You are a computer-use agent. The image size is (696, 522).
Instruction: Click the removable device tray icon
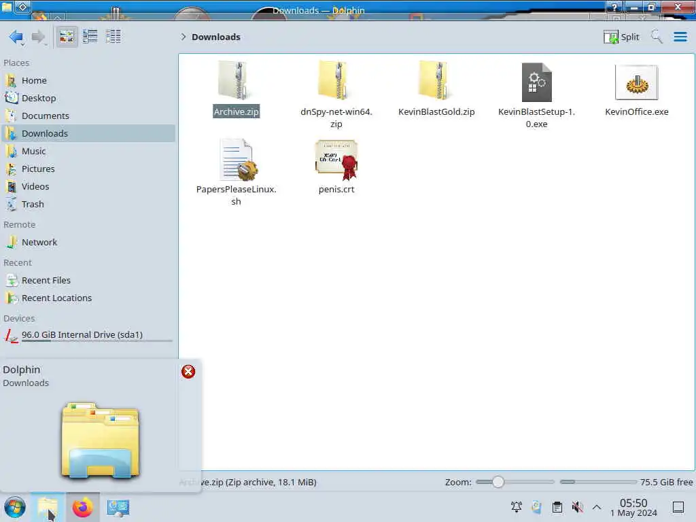[536, 507]
